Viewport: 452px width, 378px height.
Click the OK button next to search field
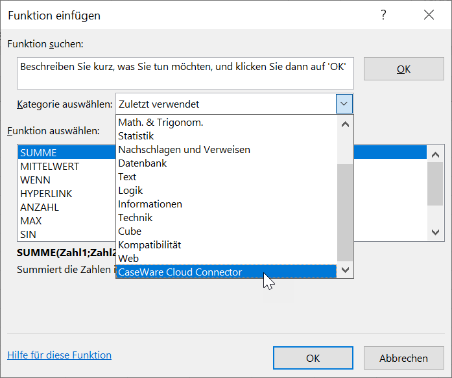(403, 69)
